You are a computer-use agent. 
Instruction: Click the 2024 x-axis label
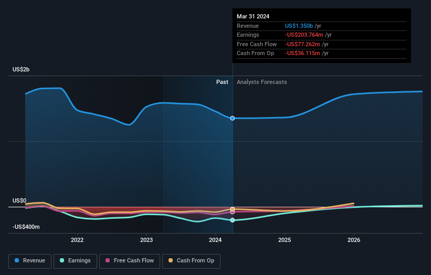click(215, 240)
